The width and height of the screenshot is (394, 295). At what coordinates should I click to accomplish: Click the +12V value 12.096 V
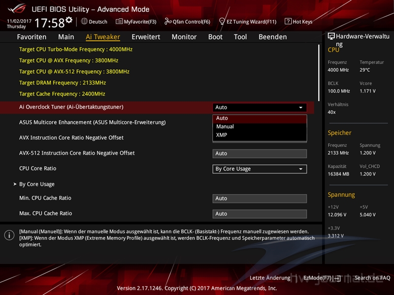tap(337, 215)
